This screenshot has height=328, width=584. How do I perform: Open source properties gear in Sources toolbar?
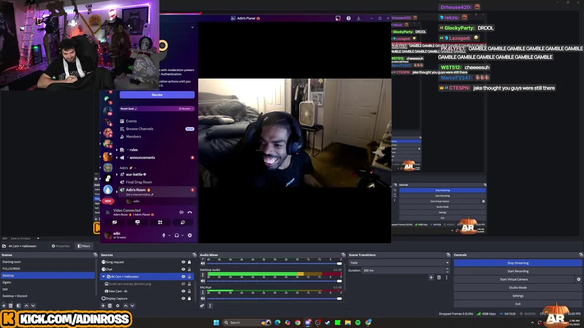click(x=118, y=306)
